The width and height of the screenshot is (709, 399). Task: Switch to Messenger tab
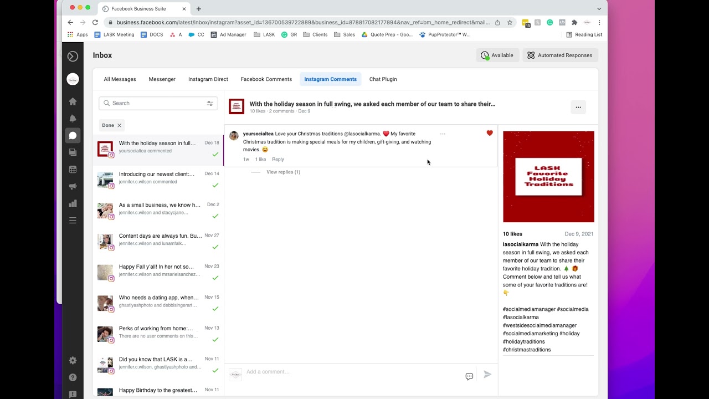click(162, 79)
